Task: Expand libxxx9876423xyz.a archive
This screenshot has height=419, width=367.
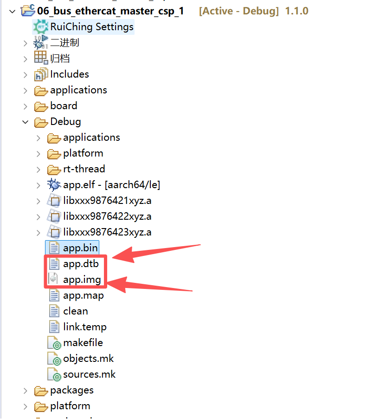Action: pos(39,232)
